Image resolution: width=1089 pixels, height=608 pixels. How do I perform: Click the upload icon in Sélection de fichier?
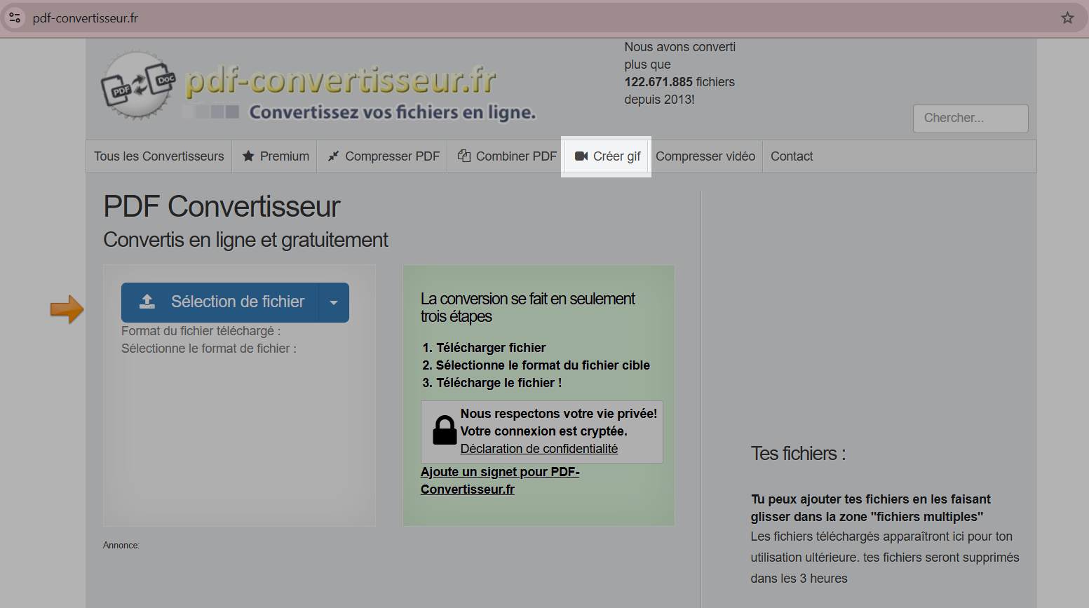147,302
